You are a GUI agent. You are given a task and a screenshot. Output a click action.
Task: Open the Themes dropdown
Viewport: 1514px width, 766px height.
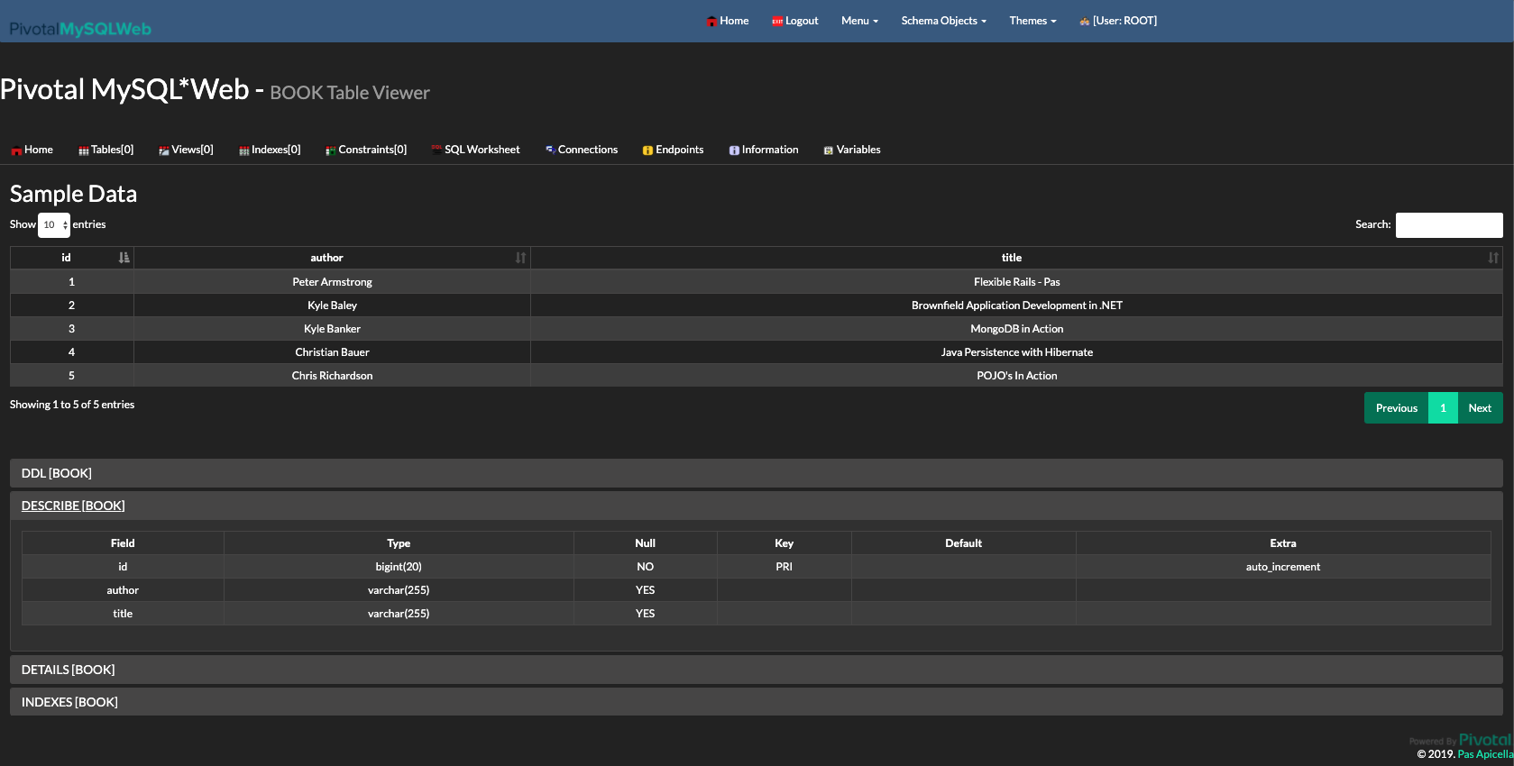[1032, 21]
